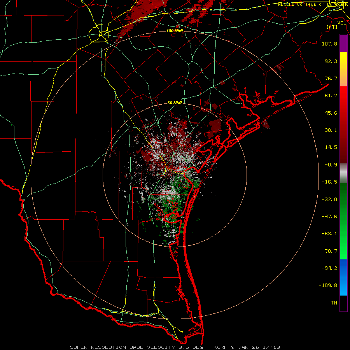Image resolution: width=350 pixels, height=350 pixels.
Task: Click the 76.7 velocity scale value
Action: pos(331,78)
